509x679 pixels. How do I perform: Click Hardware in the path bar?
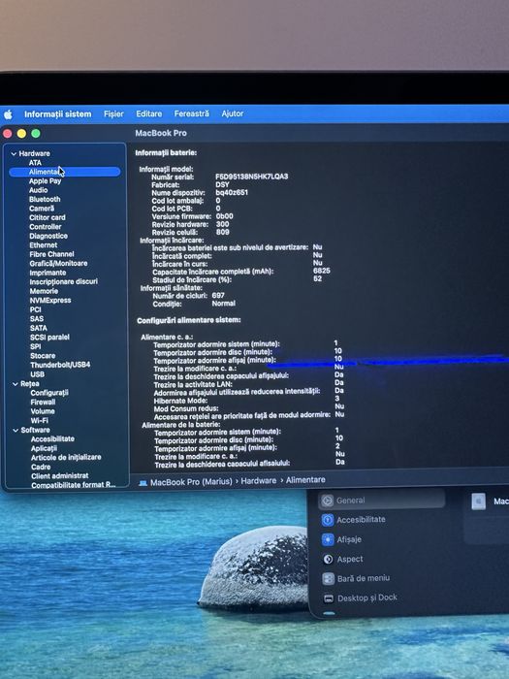259,481
